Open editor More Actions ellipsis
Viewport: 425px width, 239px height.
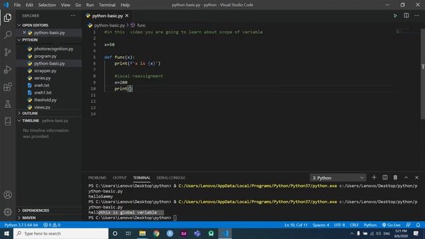click(x=416, y=16)
